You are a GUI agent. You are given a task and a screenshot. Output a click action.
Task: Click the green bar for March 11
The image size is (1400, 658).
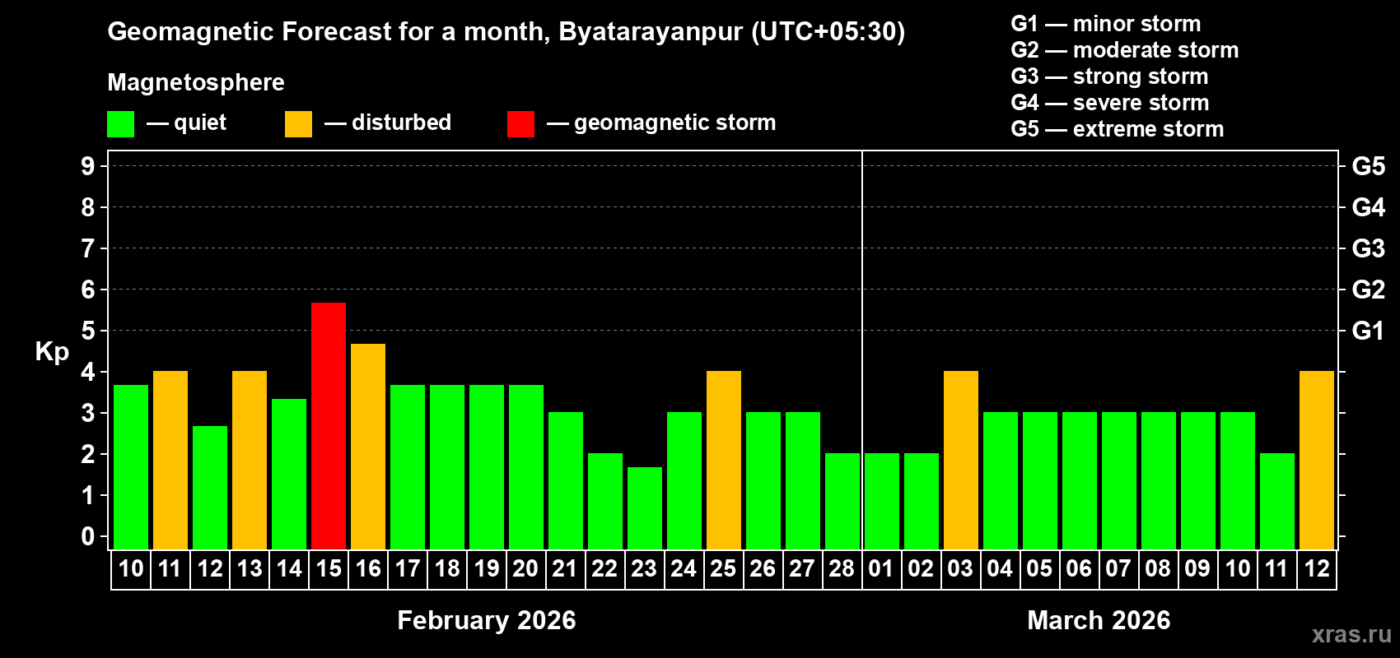[x=1277, y=502]
